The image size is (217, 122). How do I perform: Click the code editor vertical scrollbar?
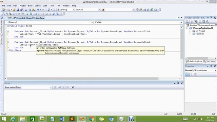click(x=182, y=44)
